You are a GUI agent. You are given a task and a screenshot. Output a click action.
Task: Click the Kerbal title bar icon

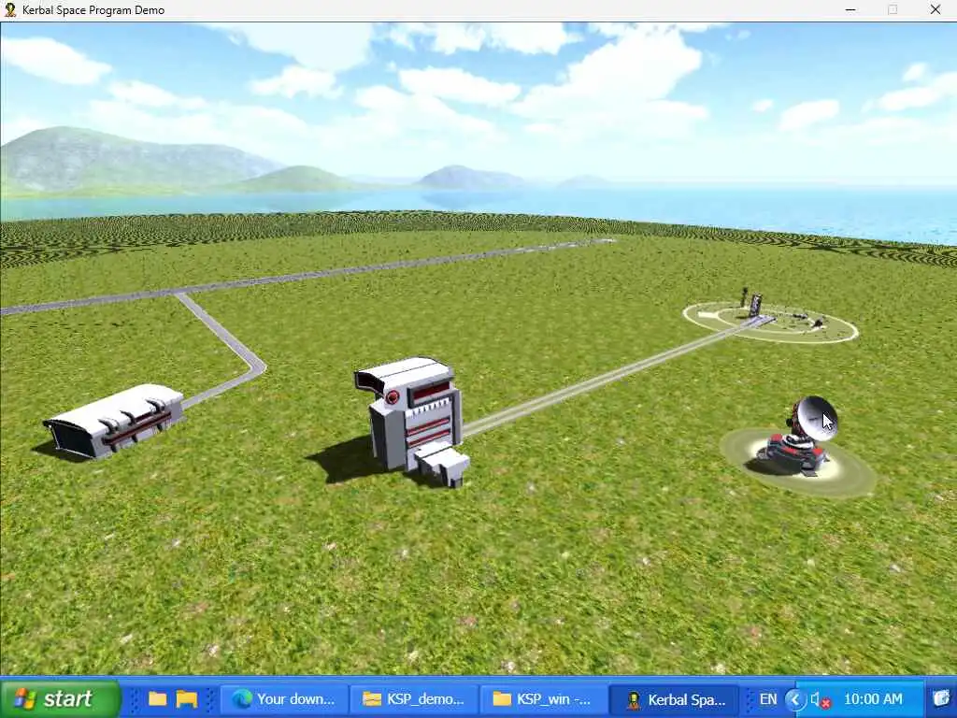tap(9, 9)
